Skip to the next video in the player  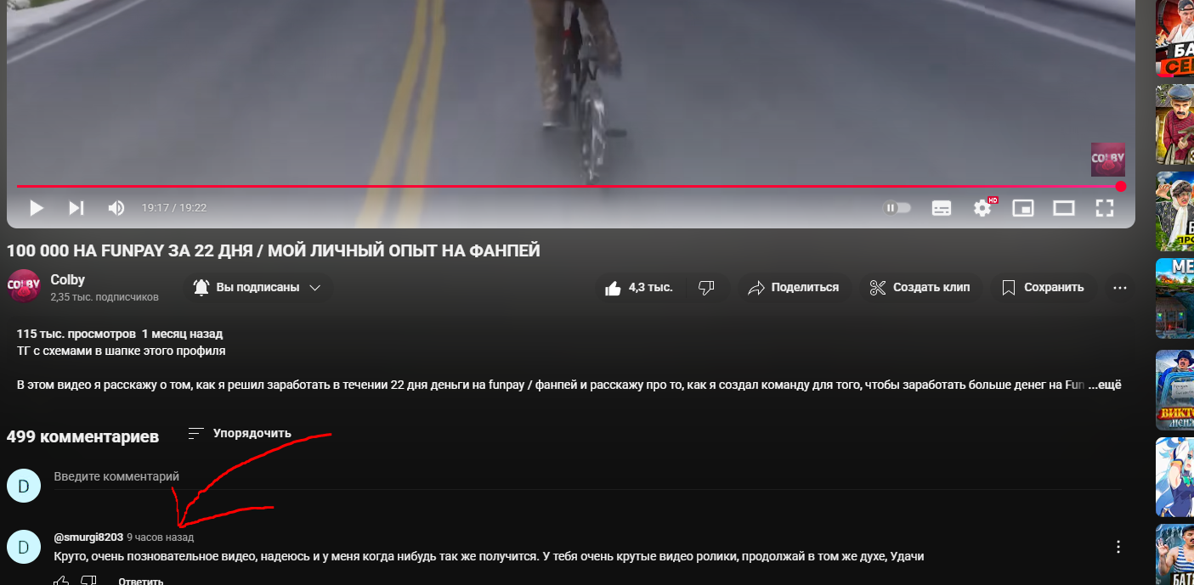point(76,208)
